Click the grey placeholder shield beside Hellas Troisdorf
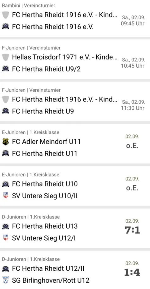150x289 pixels. [x=5, y=57]
